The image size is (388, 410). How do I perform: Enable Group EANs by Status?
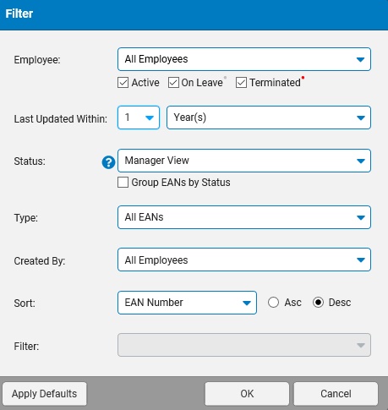click(123, 183)
